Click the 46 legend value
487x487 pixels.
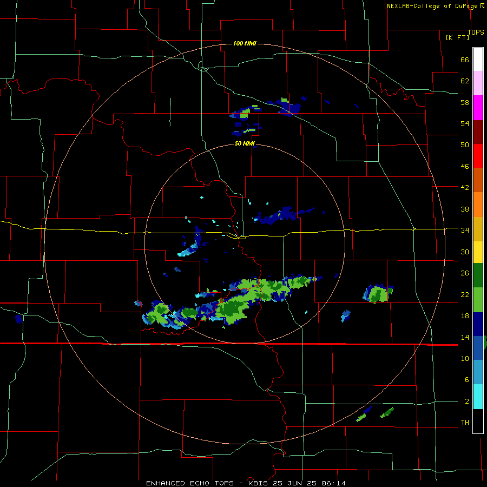click(x=465, y=167)
